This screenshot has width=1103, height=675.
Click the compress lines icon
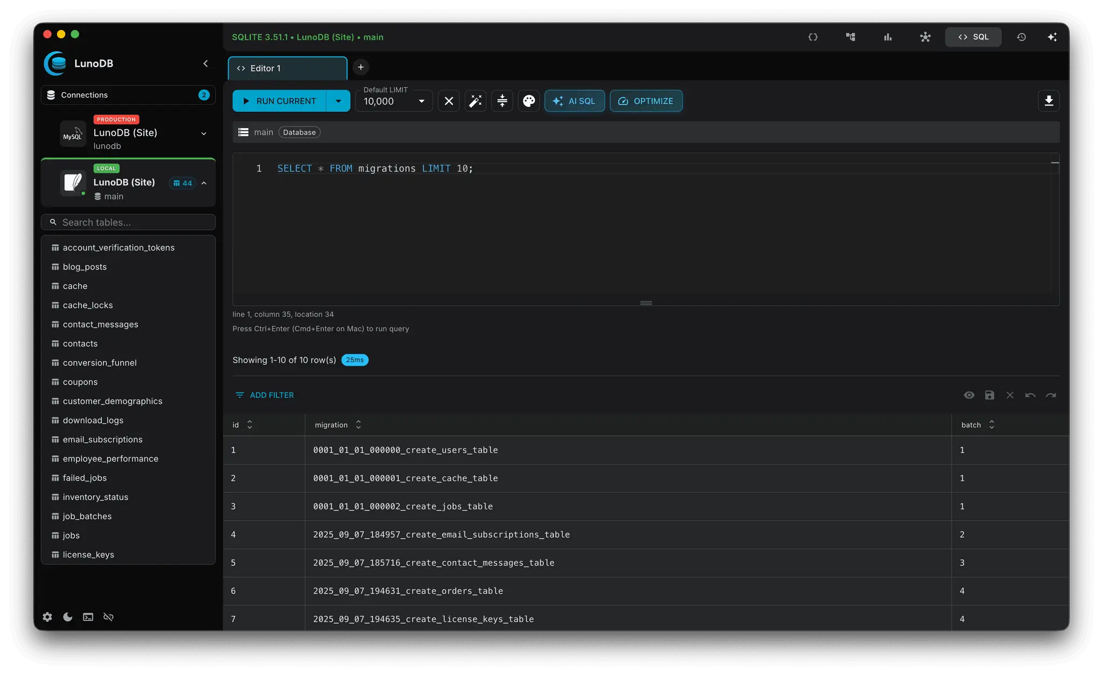tap(502, 101)
